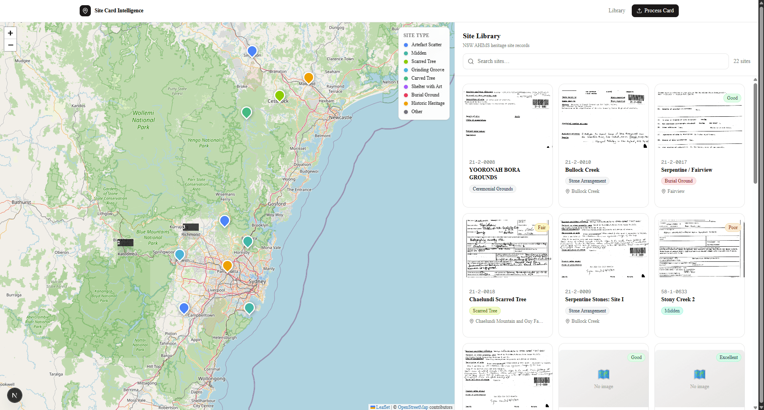Image resolution: width=764 pixels, height=410 pixels.
Task: Click the Leaflet attribution link
Action: coord(382,407)
